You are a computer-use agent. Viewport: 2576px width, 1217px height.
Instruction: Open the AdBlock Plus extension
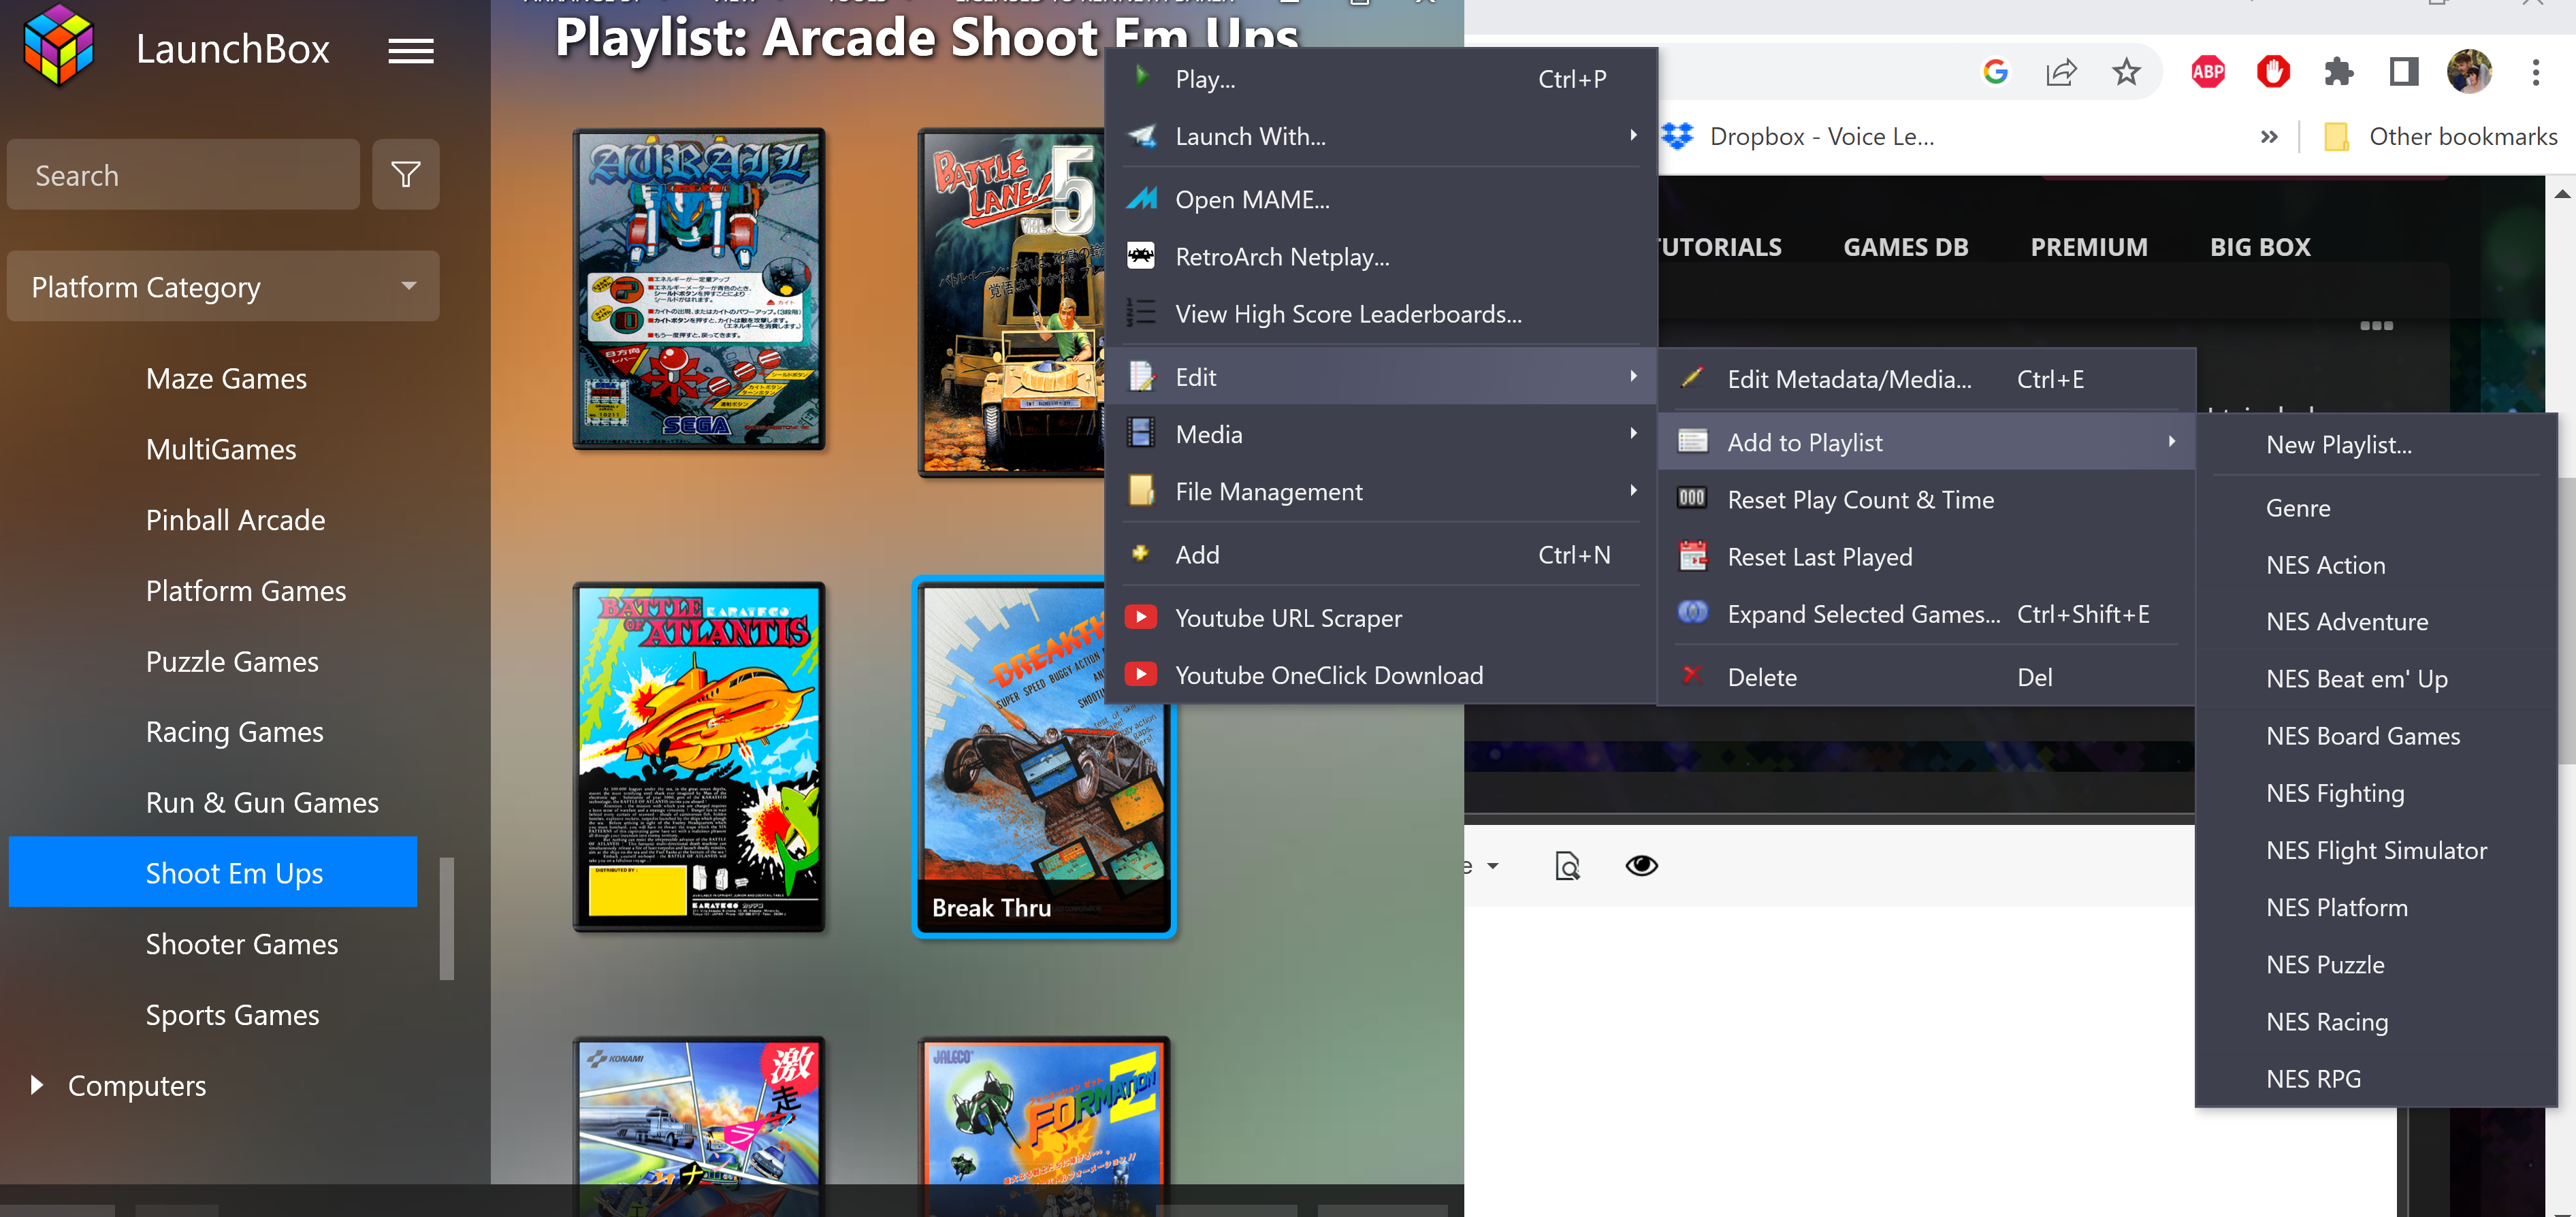[2208, 72]
